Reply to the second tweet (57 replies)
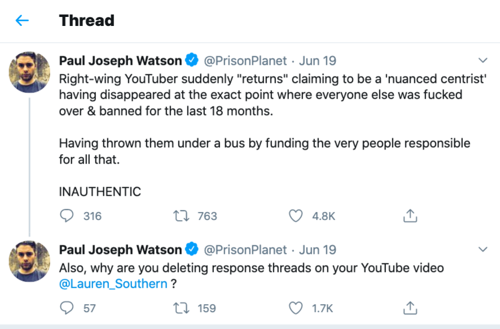This screenshot has width=500, height=329. click(67, 308)
